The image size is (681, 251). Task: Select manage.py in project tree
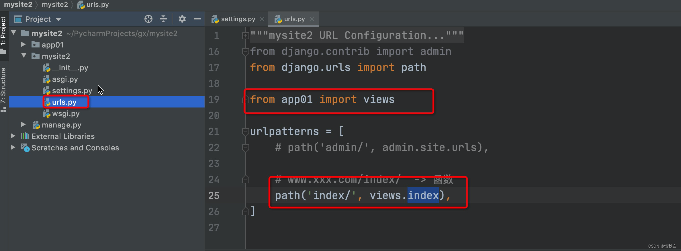pos(61,125)
